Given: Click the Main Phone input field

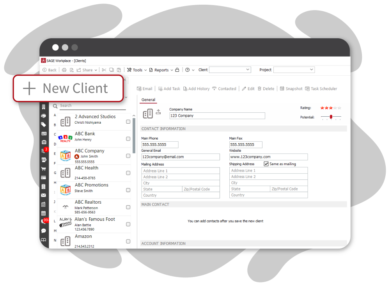Looking at the screenshot, I should [x=160, y=145].
